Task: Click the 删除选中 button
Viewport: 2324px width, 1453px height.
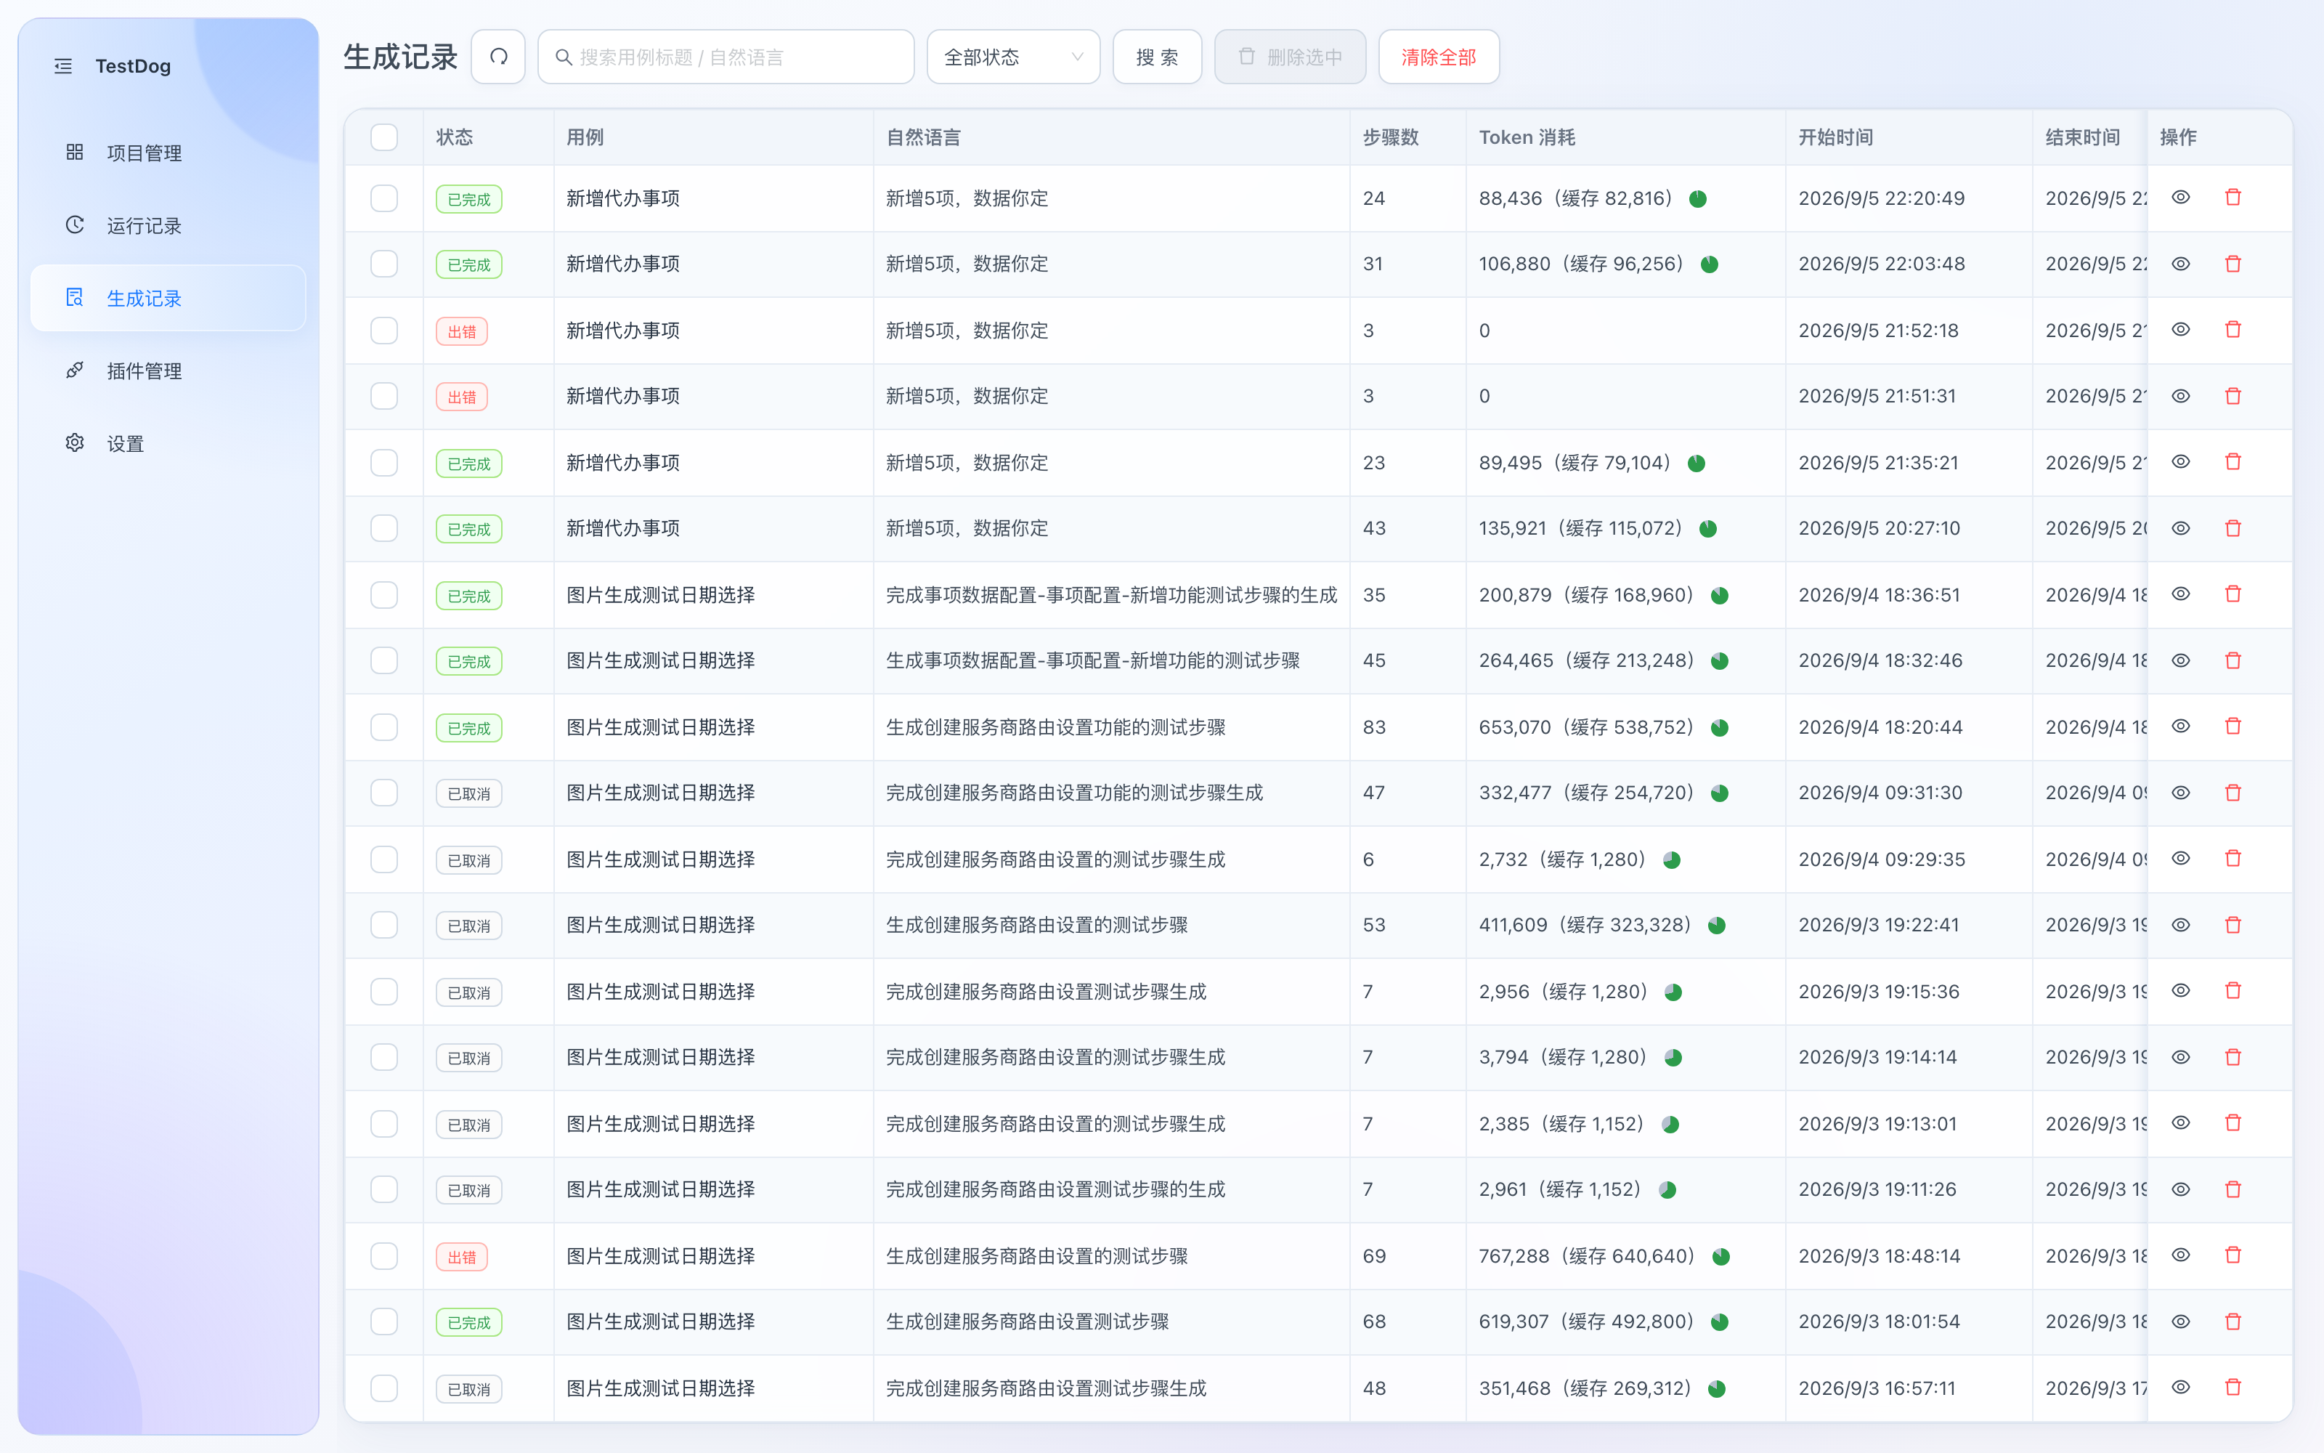Action: click(x=1290, y=57)
